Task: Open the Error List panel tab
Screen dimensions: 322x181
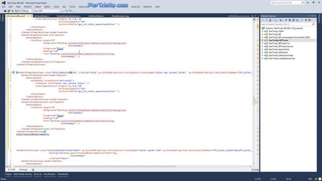Action: point(38,174)
